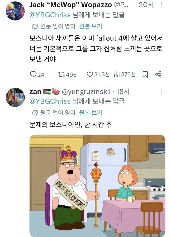Open more options on zan's tweet
Image resolution: width=171 pixels, height=237 pixels.
[x=161, y=92]
